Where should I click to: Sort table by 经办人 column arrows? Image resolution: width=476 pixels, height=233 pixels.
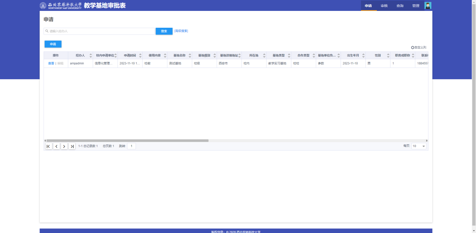click(91, 56)
